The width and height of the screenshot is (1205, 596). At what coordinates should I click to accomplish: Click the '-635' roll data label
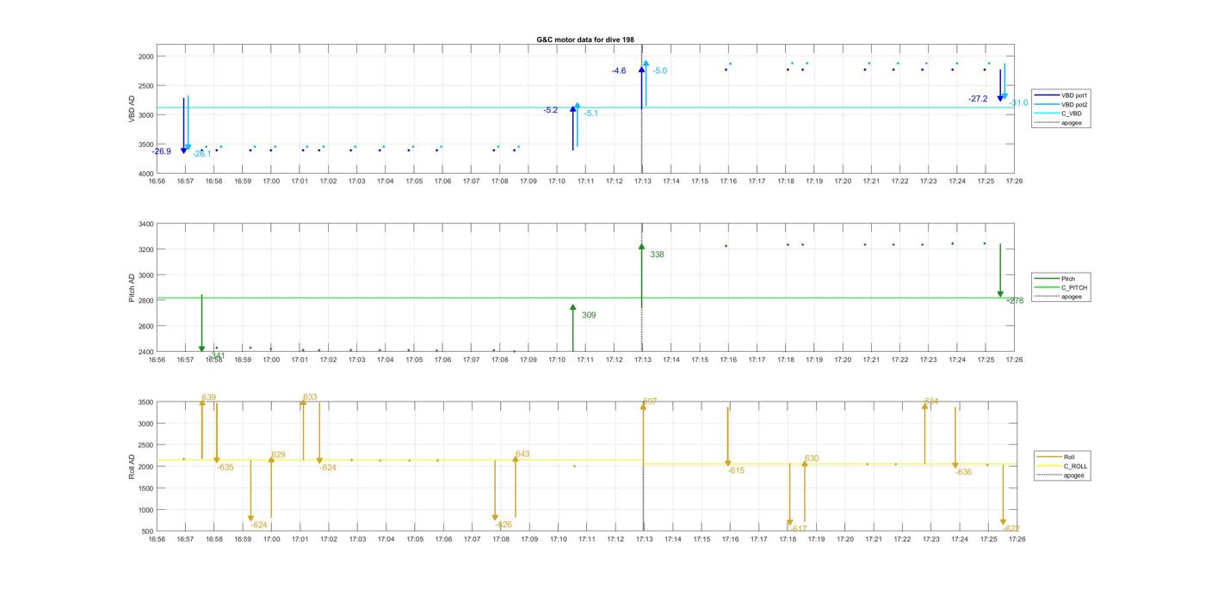[226, 467]
